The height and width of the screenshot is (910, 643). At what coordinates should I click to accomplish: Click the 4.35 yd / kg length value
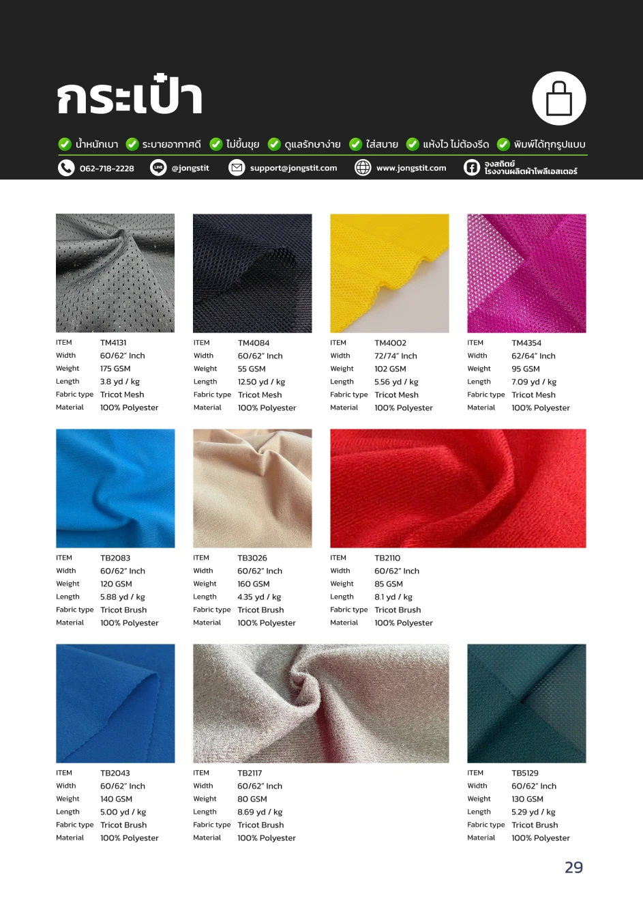click(x=259, y=597)
